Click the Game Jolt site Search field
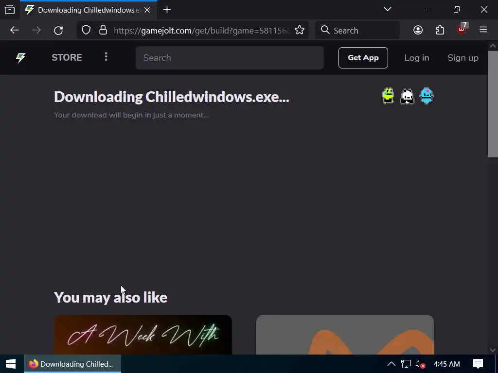This screenshot has height=373, width=498. (x=230, y=58)
